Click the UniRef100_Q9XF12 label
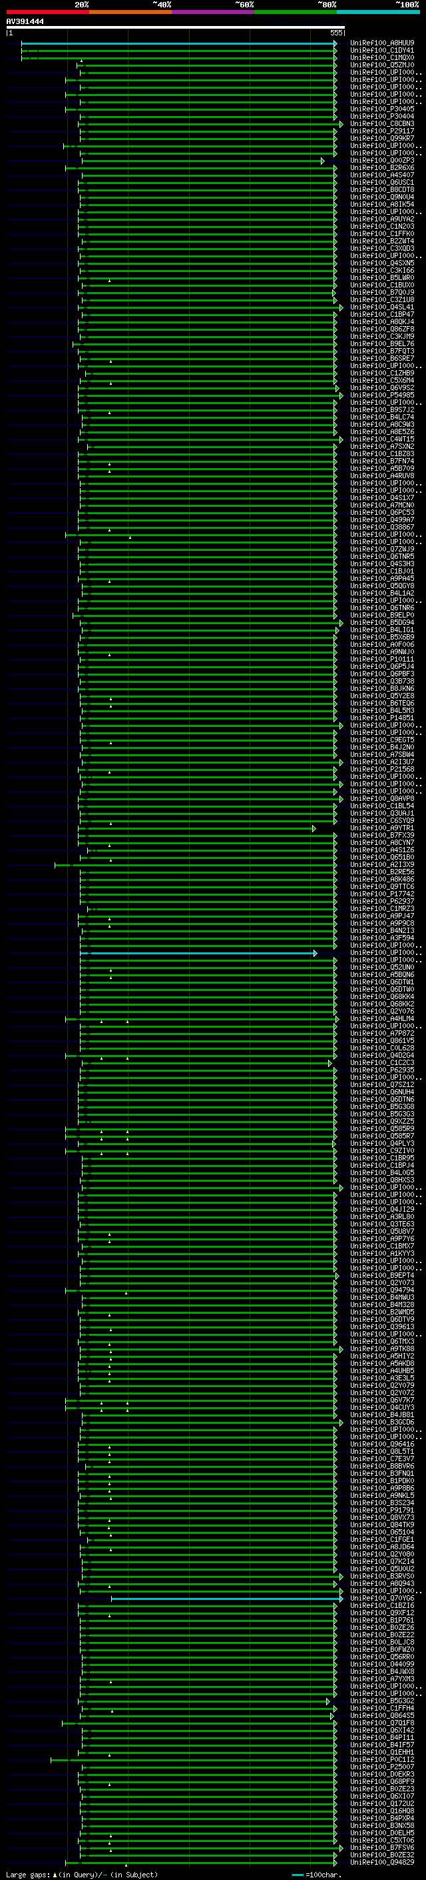The height and width of the screenshot is (1880, 426). (382, 1613)
